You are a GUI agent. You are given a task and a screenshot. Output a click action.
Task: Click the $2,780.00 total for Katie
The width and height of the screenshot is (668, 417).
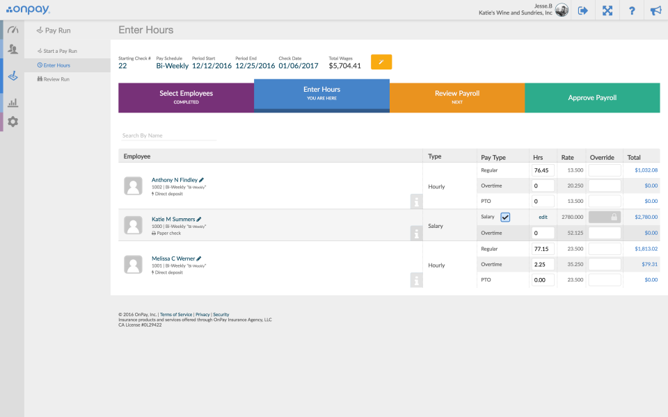[x=646, y=217]
